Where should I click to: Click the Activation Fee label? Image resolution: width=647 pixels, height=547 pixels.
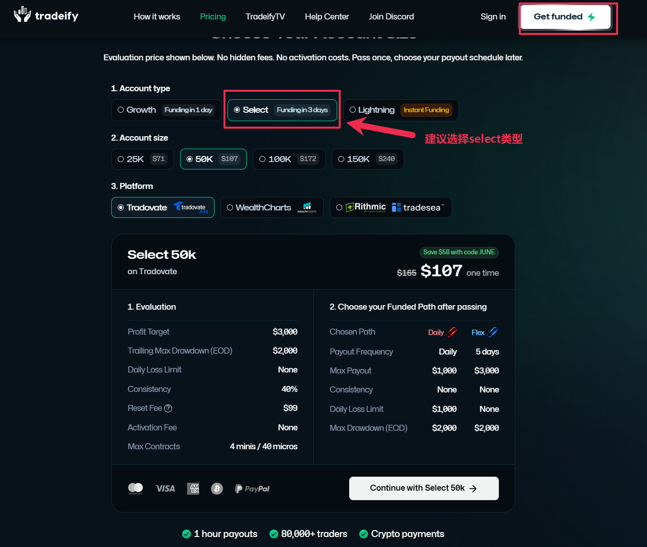click(x=152, y=427)
